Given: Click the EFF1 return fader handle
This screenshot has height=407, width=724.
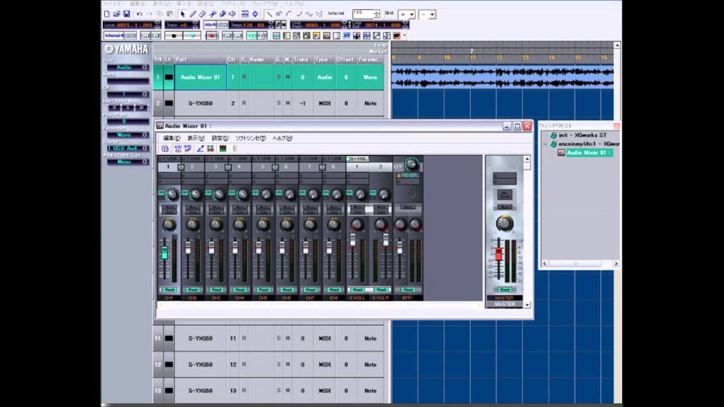Looking at the screenshot, I should (399, 248).
